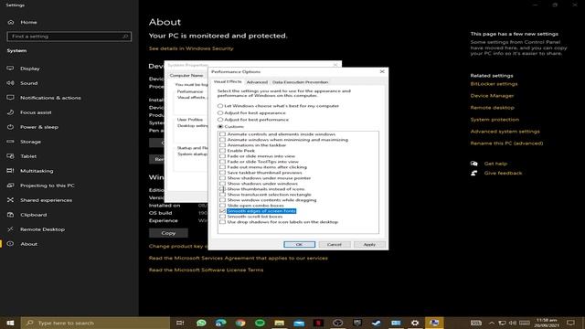Screen dimensions: 585x329
Task: Open the Mail app from taskbar
Action: click(x=299, y=323)
